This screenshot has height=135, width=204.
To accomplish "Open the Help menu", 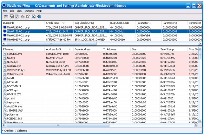I will [x=39, y=11].
